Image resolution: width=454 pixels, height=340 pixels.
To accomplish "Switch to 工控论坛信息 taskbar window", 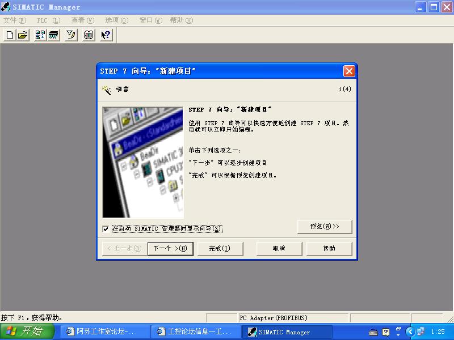I will click(196, 331).
